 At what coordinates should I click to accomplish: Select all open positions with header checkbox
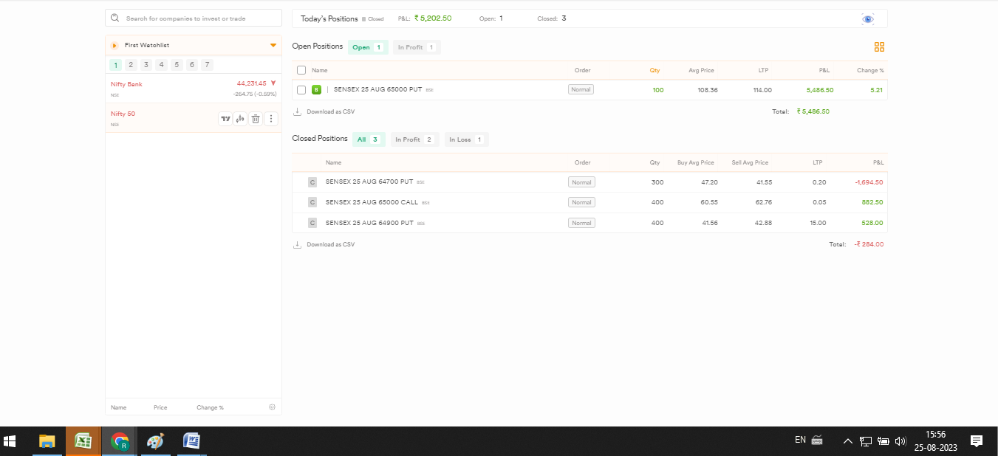[301, 70]
